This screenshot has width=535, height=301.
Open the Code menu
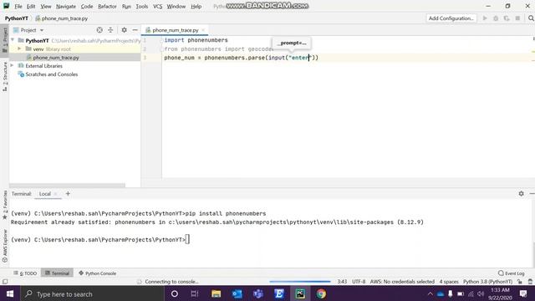(x=87, y=6)
